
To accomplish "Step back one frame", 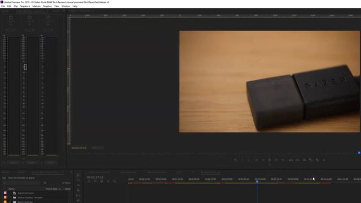I will [263, 160].
